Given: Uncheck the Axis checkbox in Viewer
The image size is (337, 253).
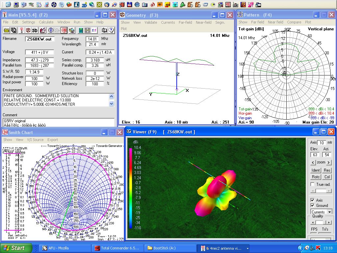Looking at the screenshot, I should 312,200.
